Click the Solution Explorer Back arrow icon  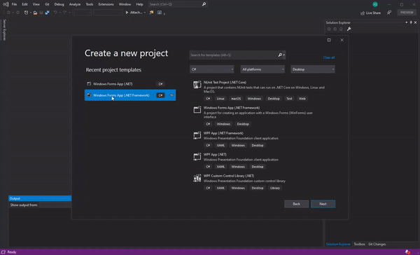[329, 29]
